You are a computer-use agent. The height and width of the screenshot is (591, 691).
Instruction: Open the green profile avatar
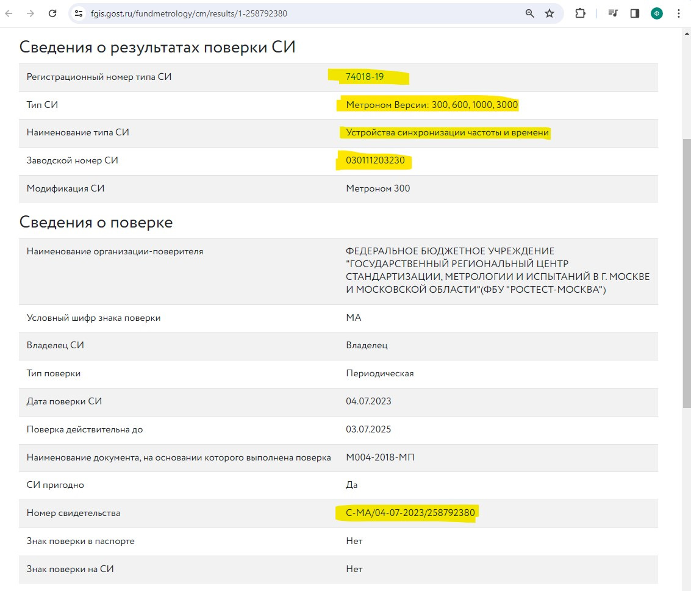click(657, 13)
